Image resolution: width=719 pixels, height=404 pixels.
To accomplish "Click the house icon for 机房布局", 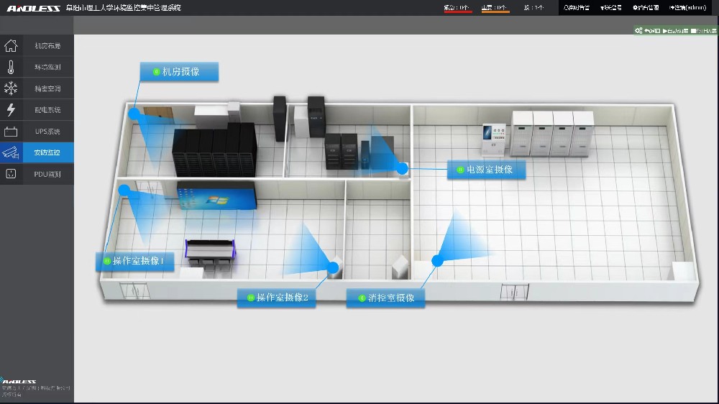I will coord(11,46).
